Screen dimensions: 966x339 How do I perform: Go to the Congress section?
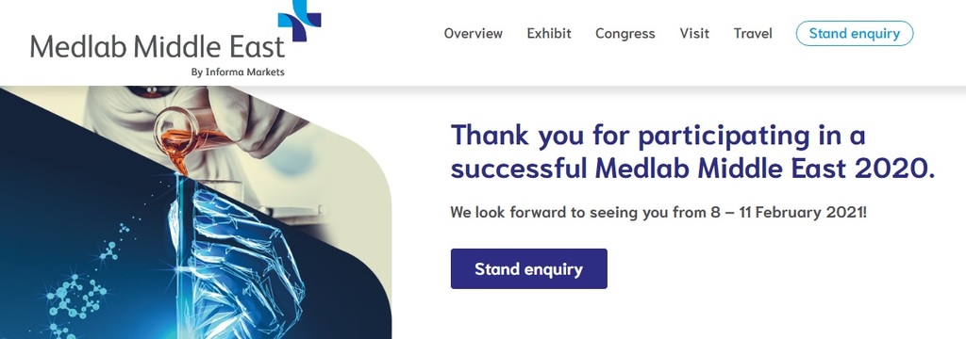click(625, 34)
